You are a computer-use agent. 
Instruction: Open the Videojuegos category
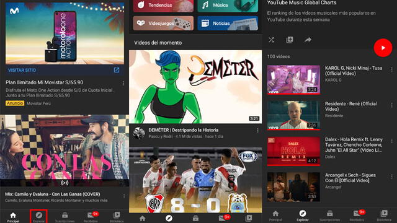click(163, 24)
